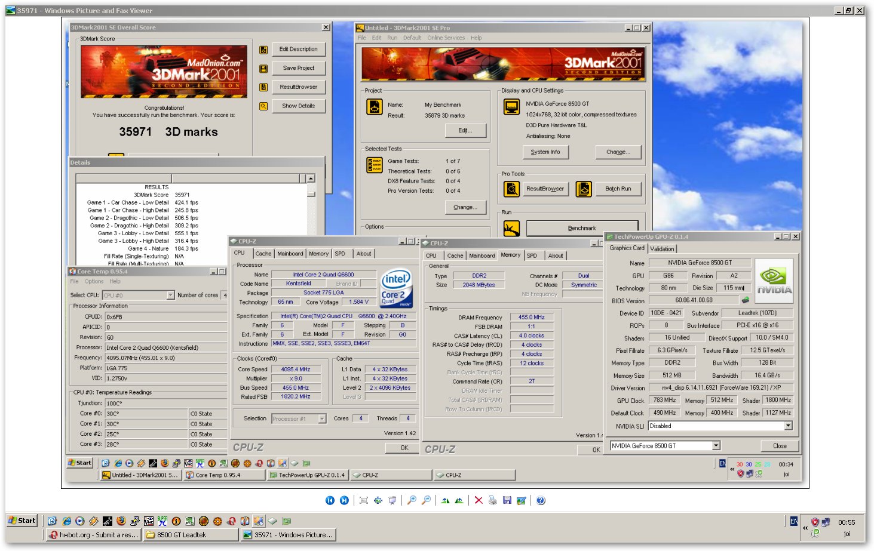Click the BIOS save icon in GPU-Z
Viewport: 874px width, 551px height.
745,300
